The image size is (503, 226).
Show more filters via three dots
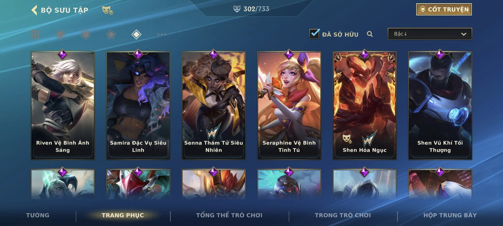[x=162, y=35]
